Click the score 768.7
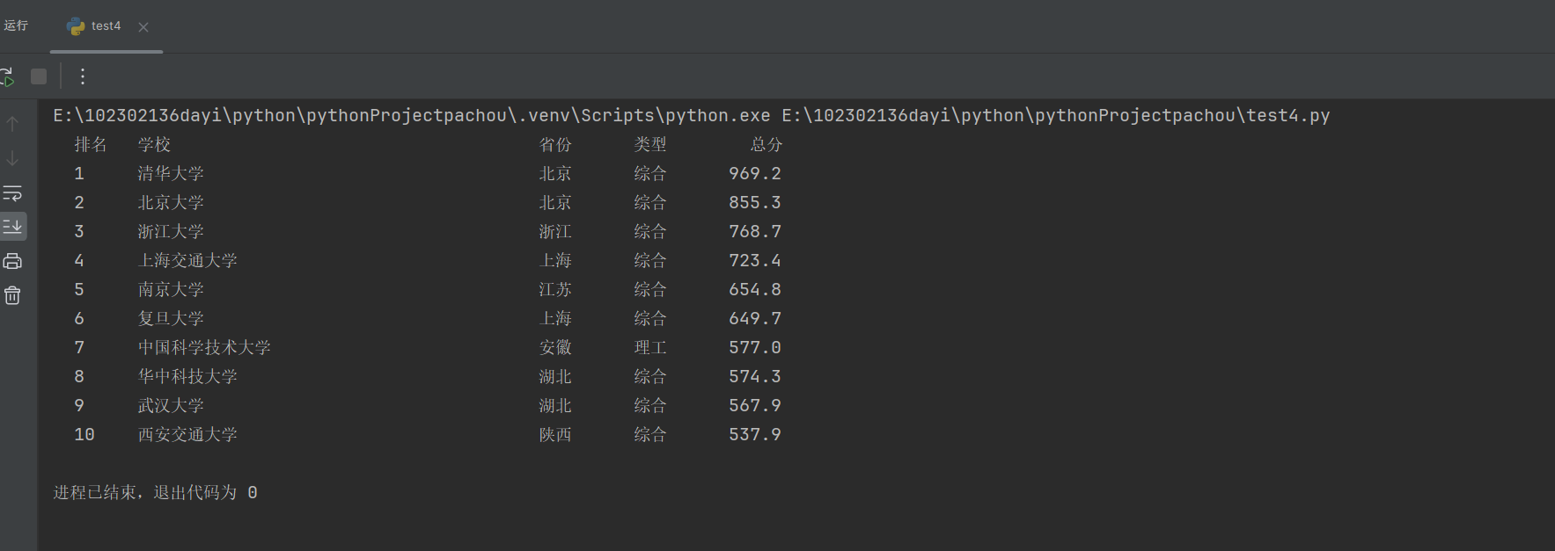 click(x=755, y=231)
